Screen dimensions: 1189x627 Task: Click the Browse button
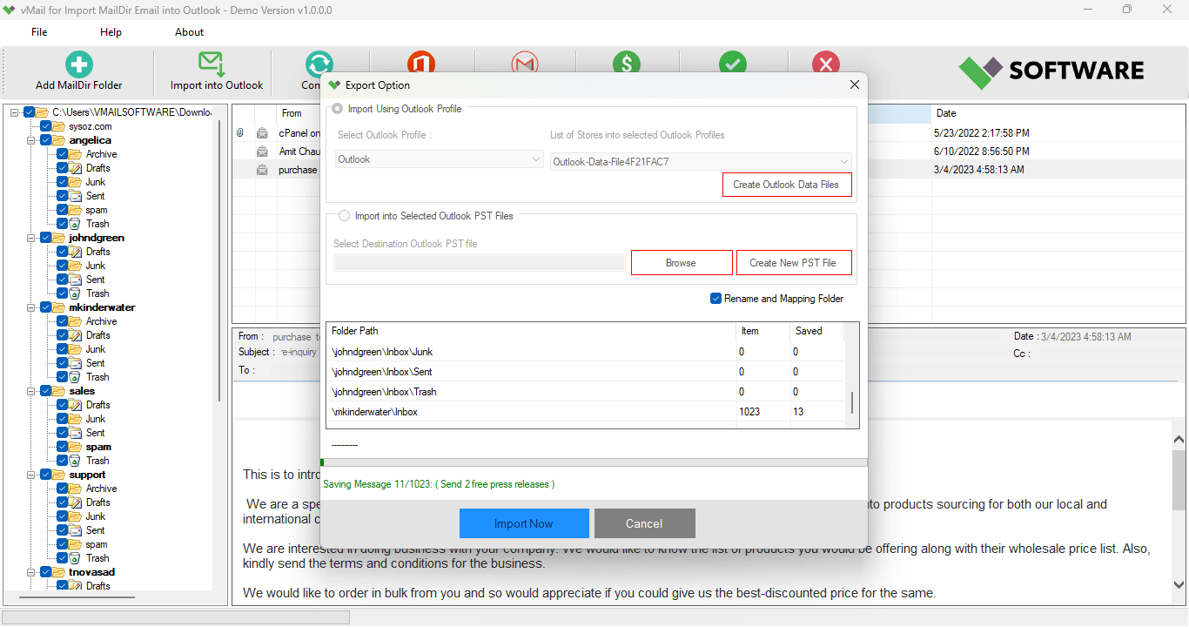tap(681, 263)
